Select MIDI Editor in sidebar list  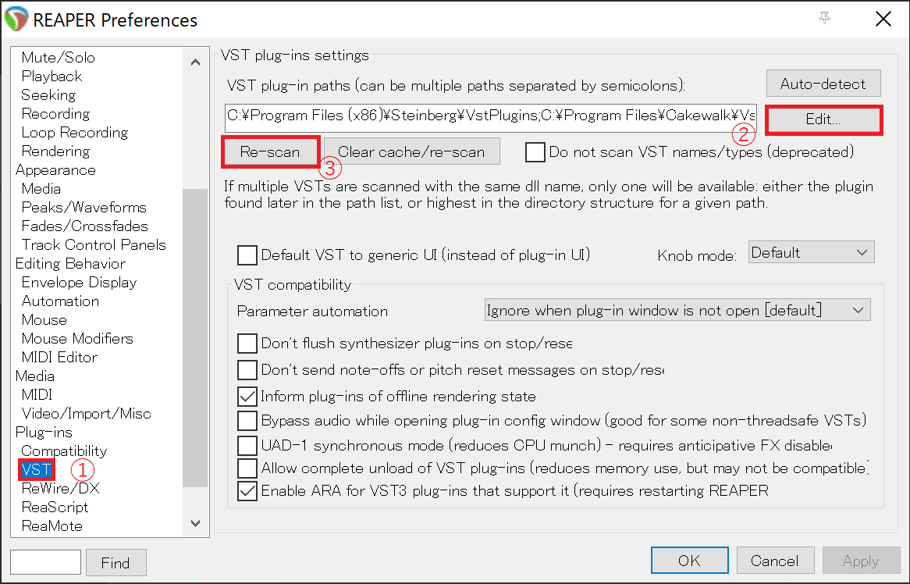coord(59,357)
